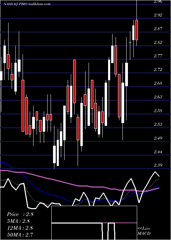Click the 2.58 price axis label
This screenshot has height=240, width=171.
158,110
